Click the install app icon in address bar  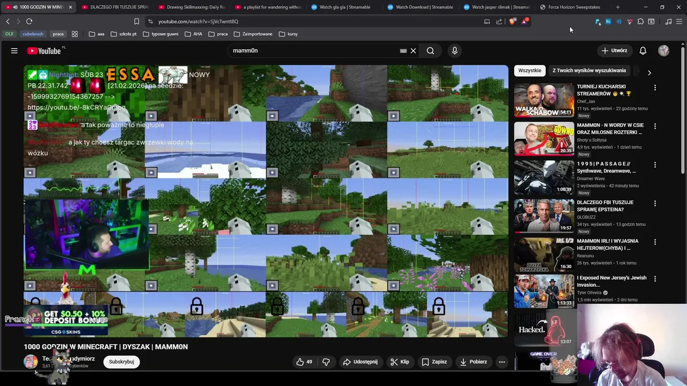487,21
